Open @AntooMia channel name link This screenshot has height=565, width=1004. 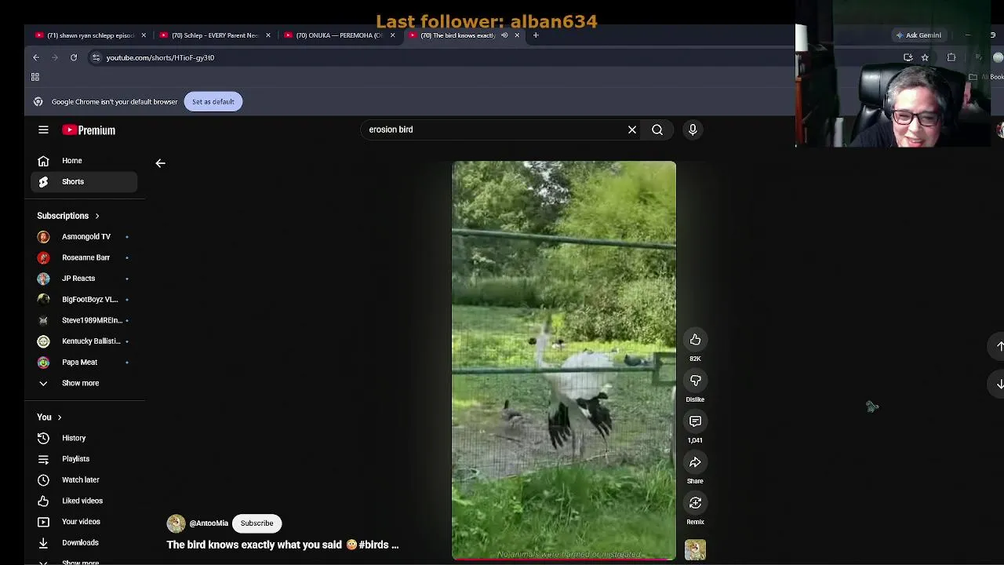(209, 523)
